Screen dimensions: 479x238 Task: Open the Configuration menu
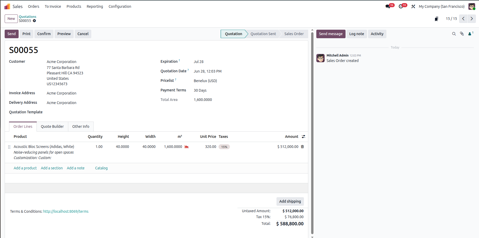[120, 6]
